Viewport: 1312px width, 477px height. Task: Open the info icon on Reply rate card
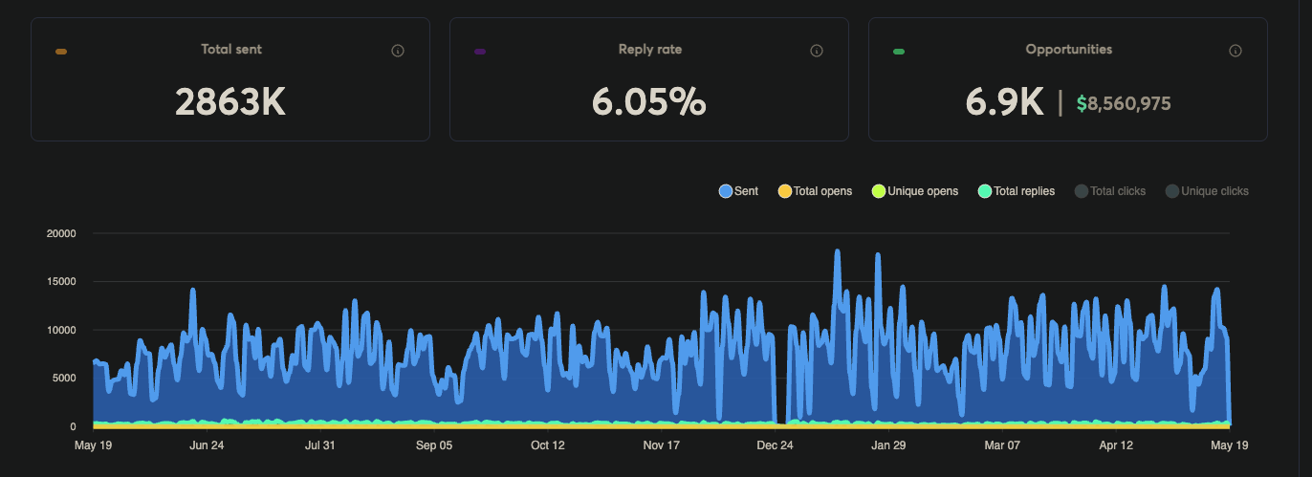[x=817, y=51]
